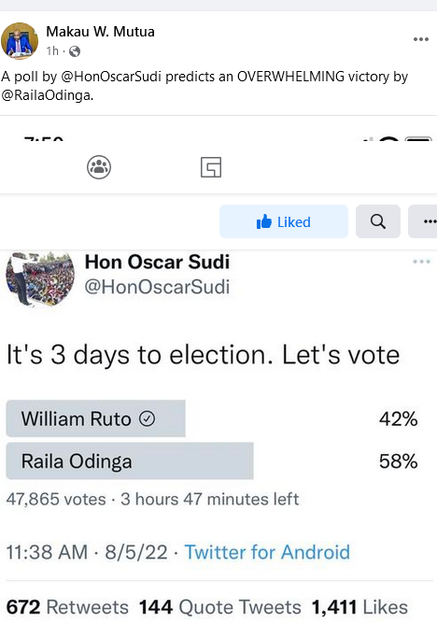Select the @HonOscarSudi handle

(157, 287)
